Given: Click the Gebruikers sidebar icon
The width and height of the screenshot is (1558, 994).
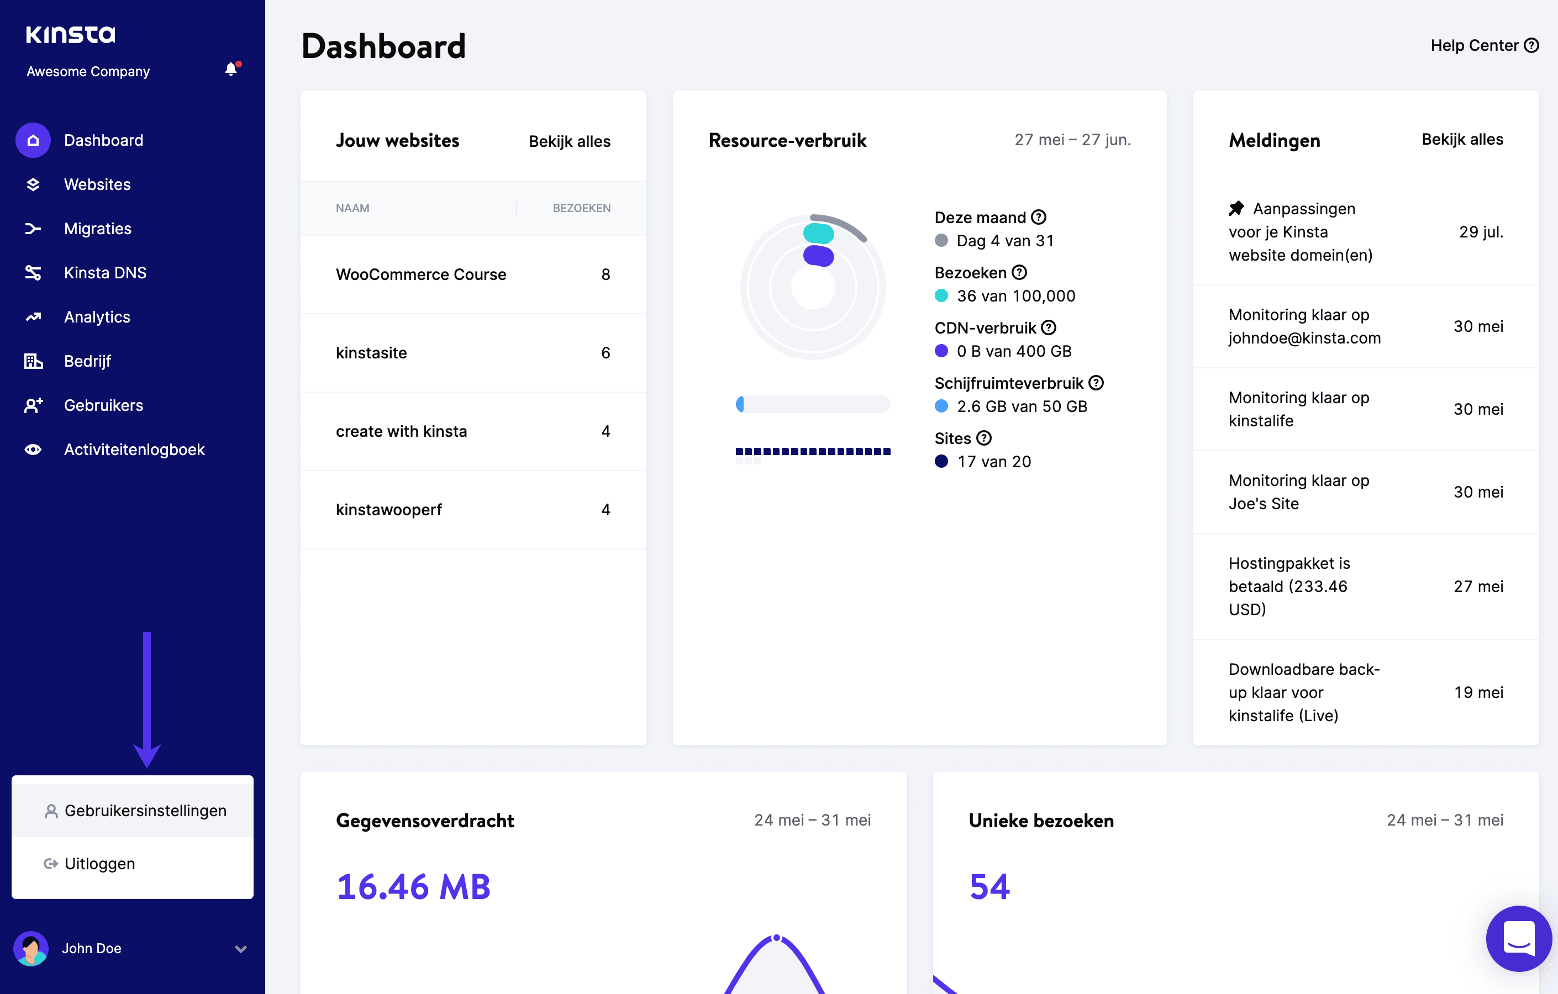Looking at the screenshot, I should [x=33, y=406].
